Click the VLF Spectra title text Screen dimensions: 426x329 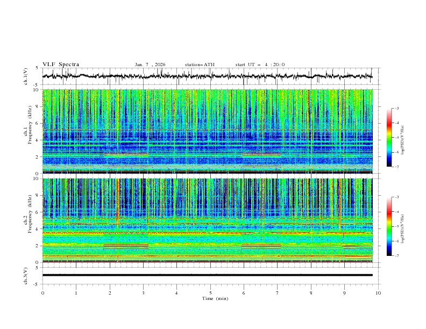point(61,64)
